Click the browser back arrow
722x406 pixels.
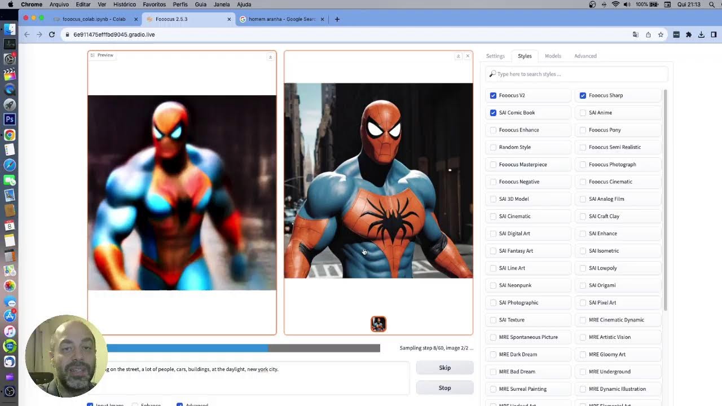pyautogui.click(x=27, y=34)
